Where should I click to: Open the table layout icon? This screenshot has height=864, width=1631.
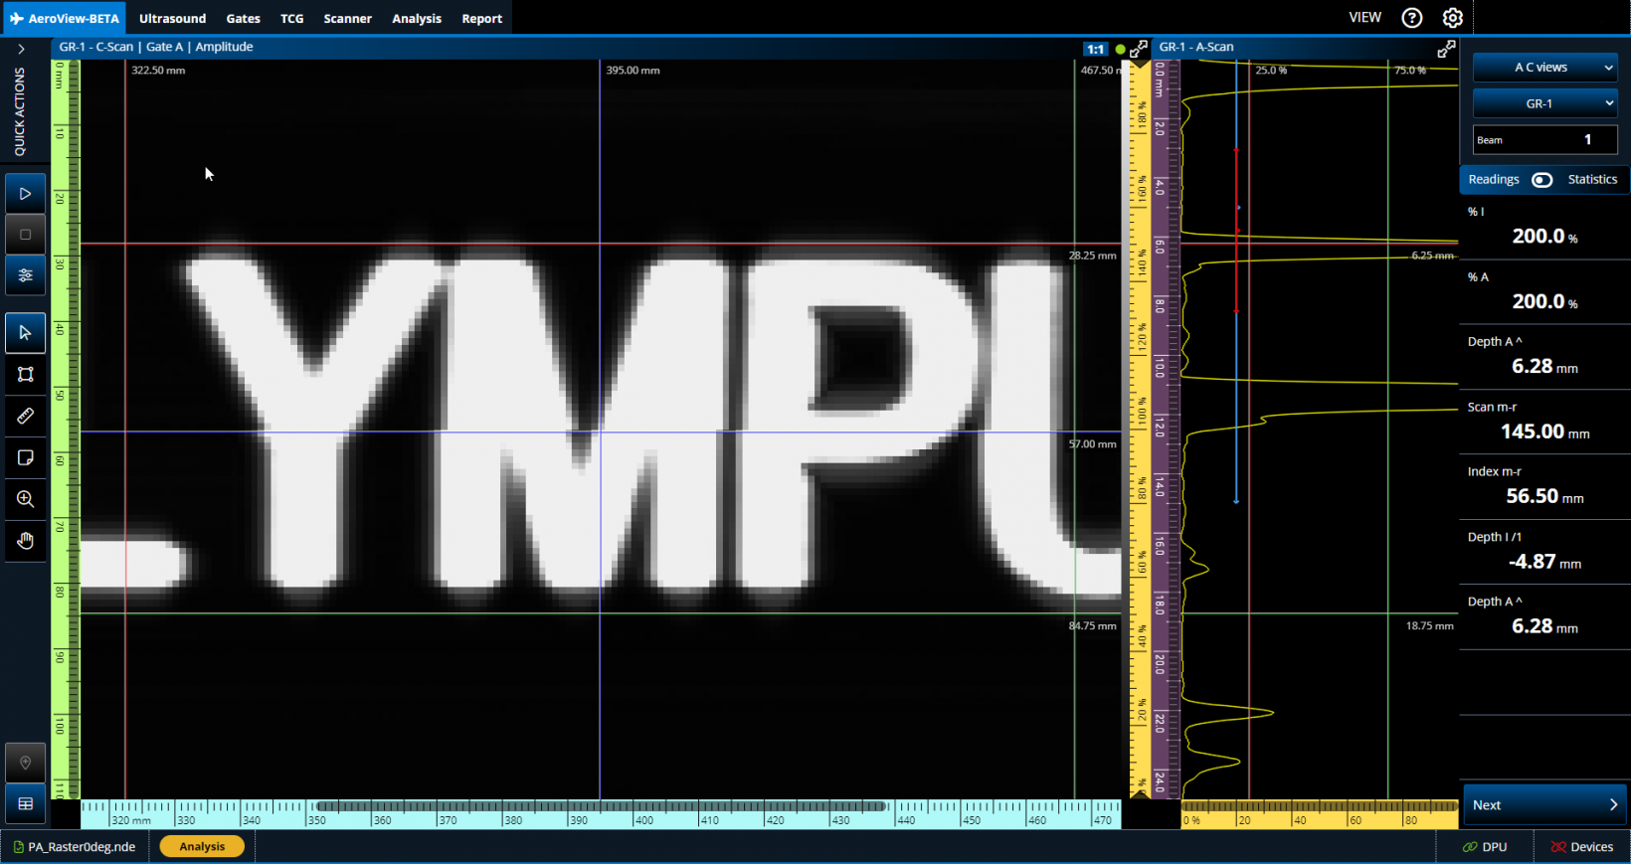[26, 803]
